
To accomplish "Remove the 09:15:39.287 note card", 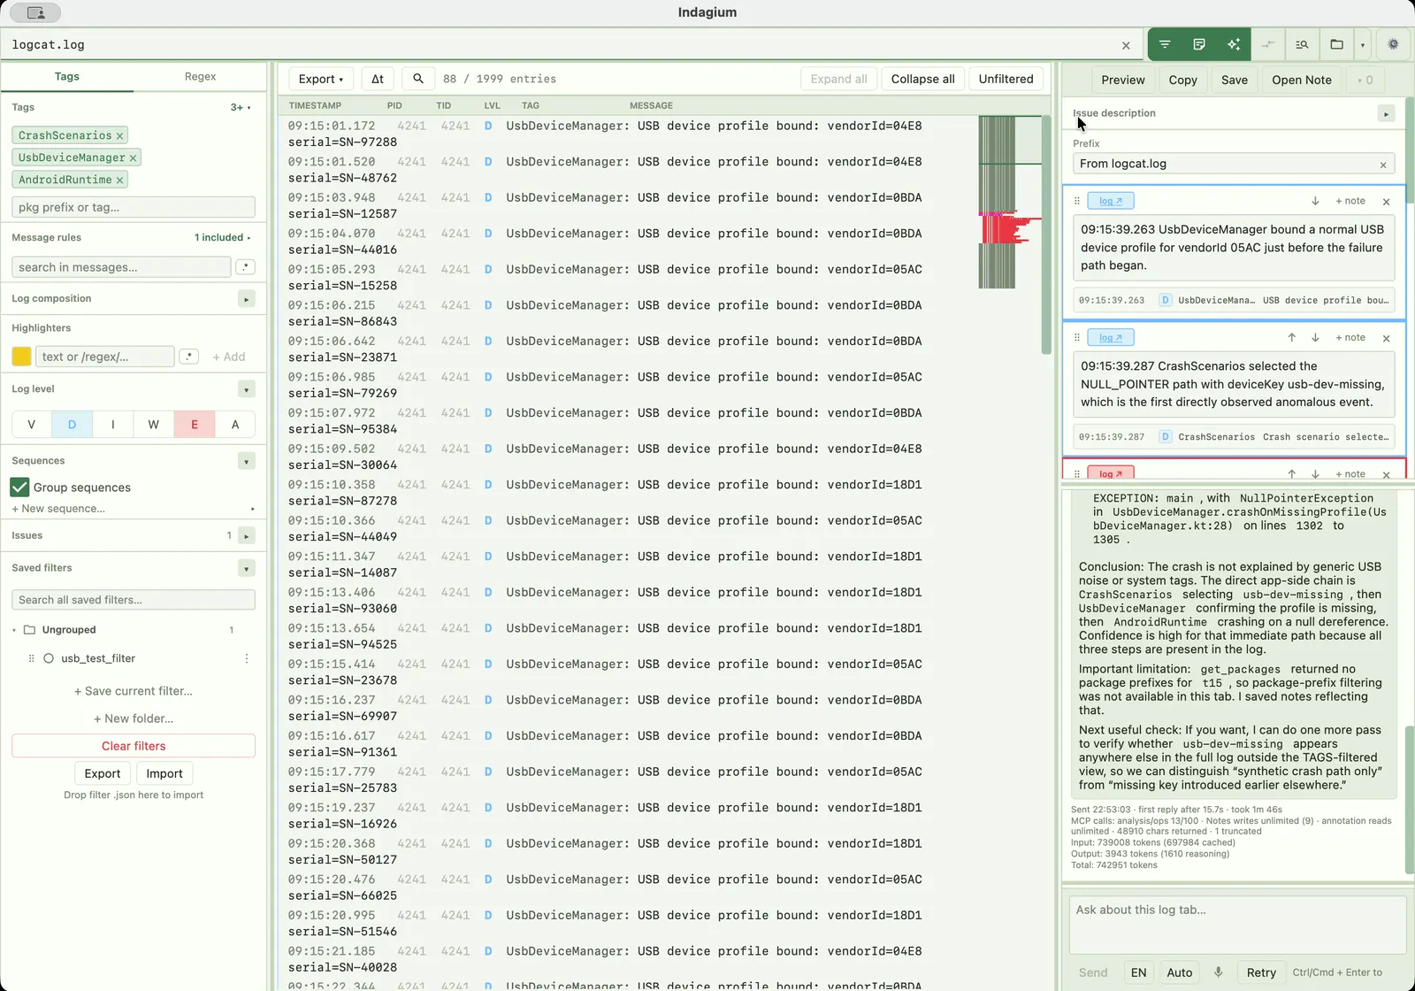I will pos(1387,338).
